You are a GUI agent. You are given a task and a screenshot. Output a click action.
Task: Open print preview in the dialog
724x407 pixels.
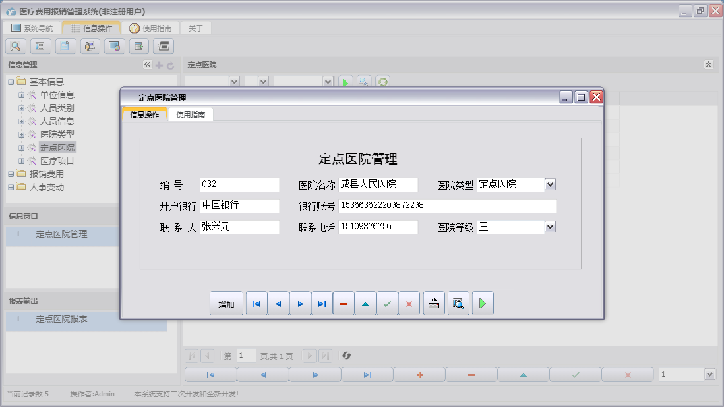(x=458, y=303)
